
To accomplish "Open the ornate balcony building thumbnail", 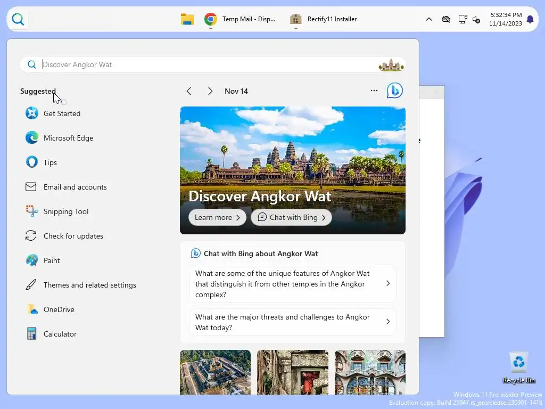I will tap(370, 372).
